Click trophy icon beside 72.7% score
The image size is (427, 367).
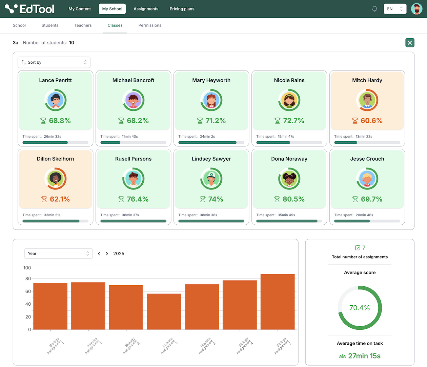click(x=277, y=121)
